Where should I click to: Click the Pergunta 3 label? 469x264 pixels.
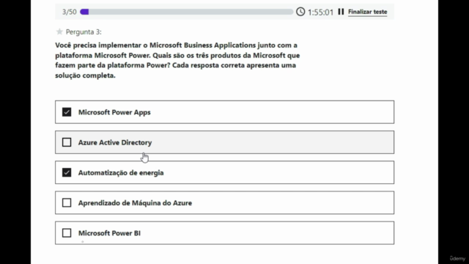(84, 32)
